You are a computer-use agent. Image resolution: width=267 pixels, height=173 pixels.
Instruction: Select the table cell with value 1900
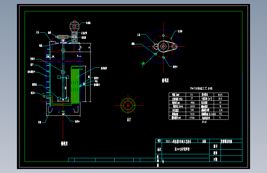[192, 103]
